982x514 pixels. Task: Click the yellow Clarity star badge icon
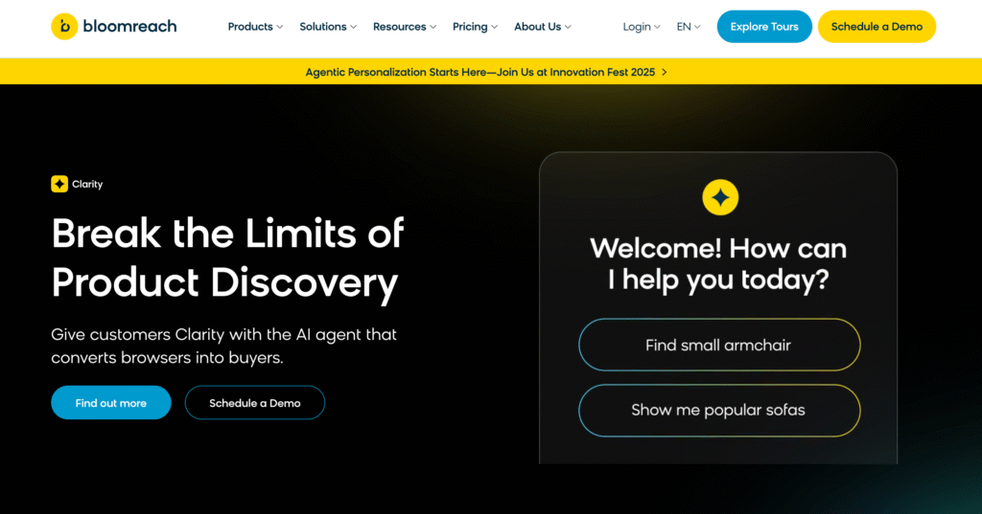click(59, 184)
